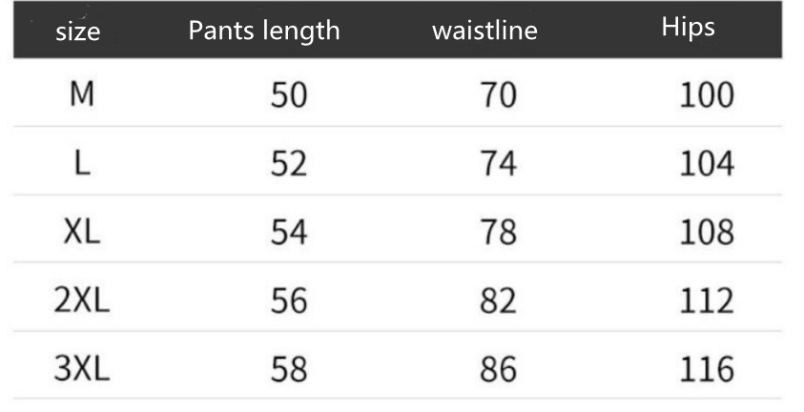Click the "waistline" header cell
Screen dimensions: 804x412
pos(484,31)
